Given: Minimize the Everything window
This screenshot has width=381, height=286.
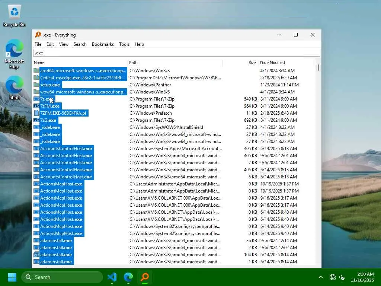Looking at the screenshot, I should click(279, 35).
